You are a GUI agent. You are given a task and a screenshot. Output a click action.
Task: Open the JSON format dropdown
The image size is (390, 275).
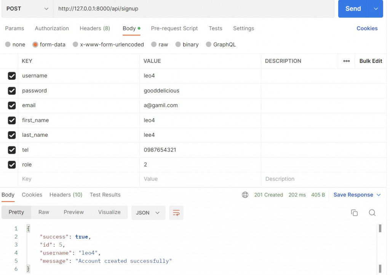[x=148, y=213]
